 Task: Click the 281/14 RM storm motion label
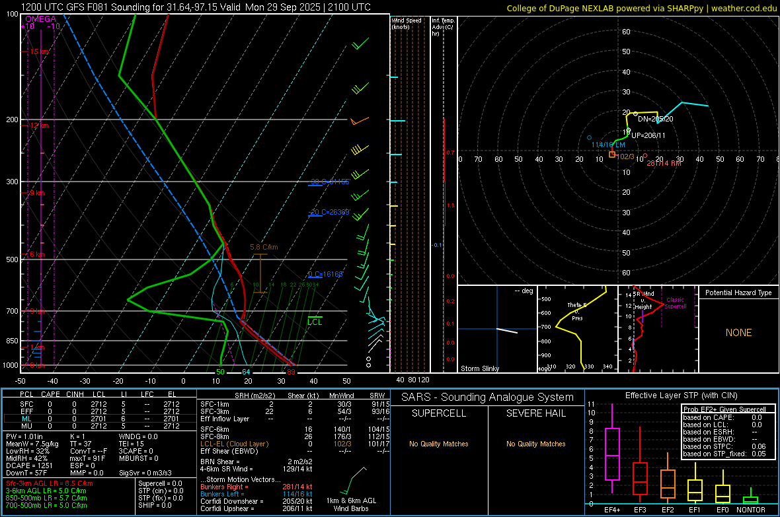pos(664,163)
